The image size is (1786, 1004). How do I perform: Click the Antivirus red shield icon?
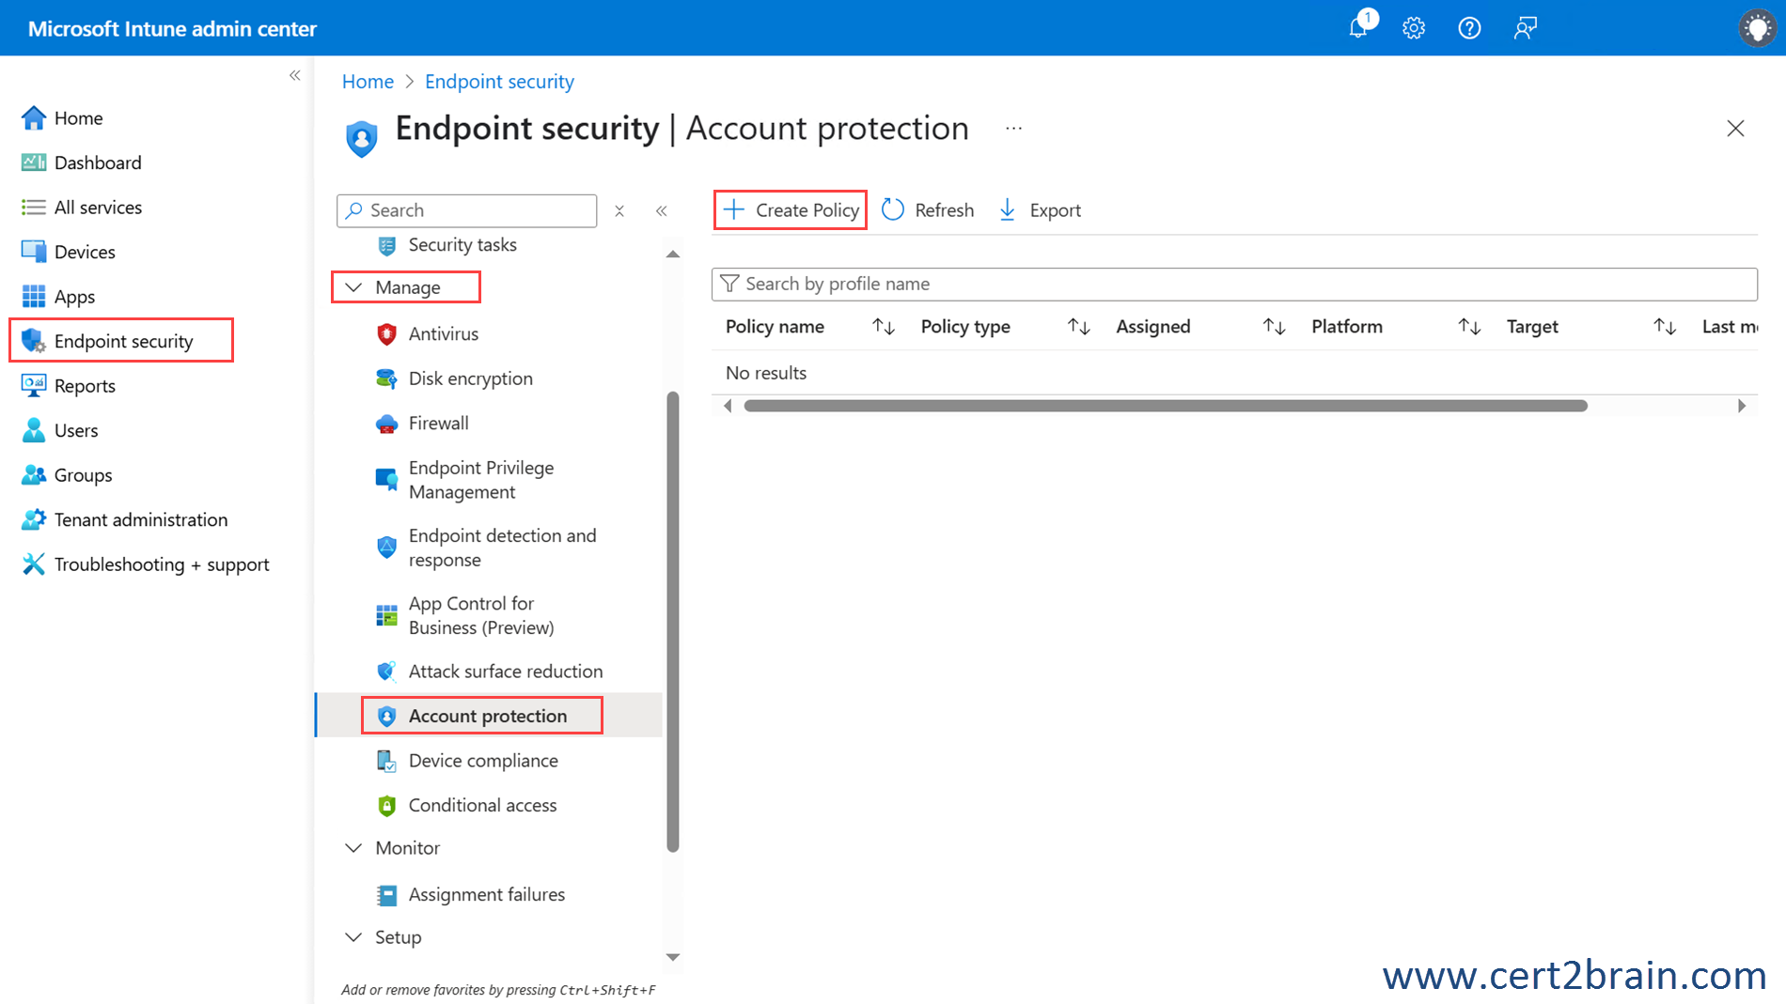click(386, 333)
